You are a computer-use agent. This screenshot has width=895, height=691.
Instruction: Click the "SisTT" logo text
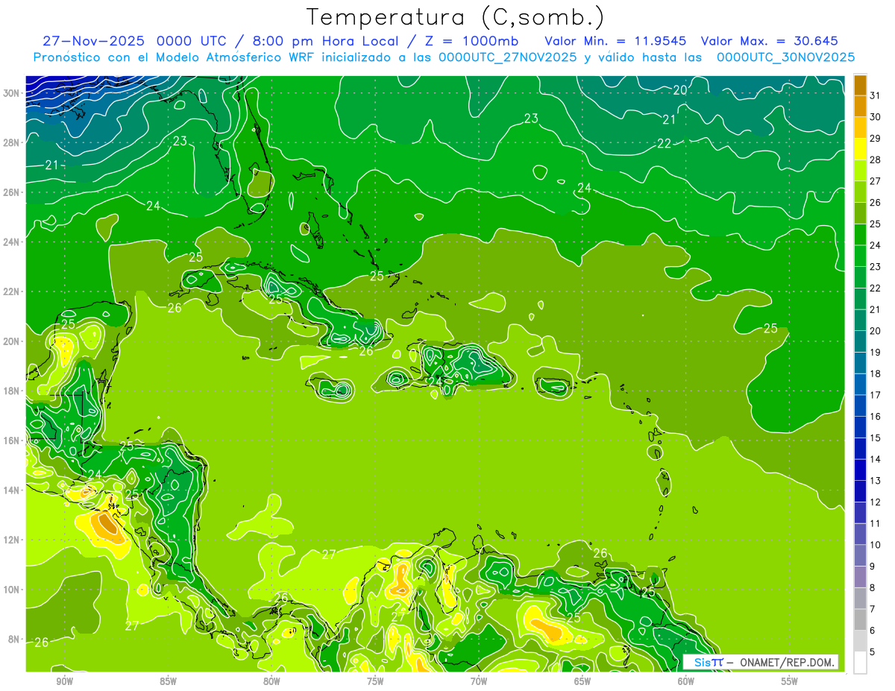(x=709, y=662)
